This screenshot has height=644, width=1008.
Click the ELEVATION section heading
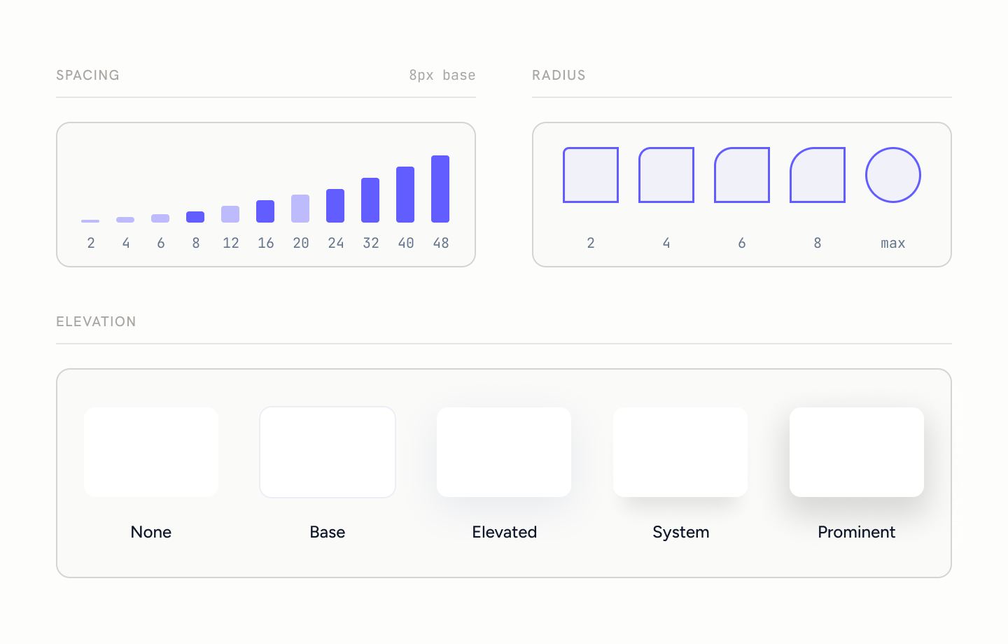pyautogui.click(x=96, y=321)
